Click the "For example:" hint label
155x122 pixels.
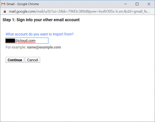click(16, 47)
